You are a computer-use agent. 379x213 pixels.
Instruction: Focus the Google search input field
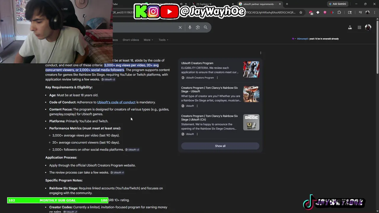pos(145,27)
